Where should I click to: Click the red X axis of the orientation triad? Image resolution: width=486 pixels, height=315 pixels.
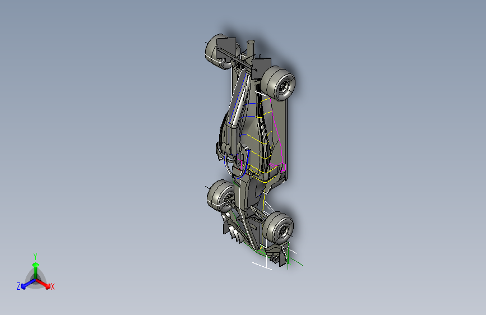click(x=43, y=284)
